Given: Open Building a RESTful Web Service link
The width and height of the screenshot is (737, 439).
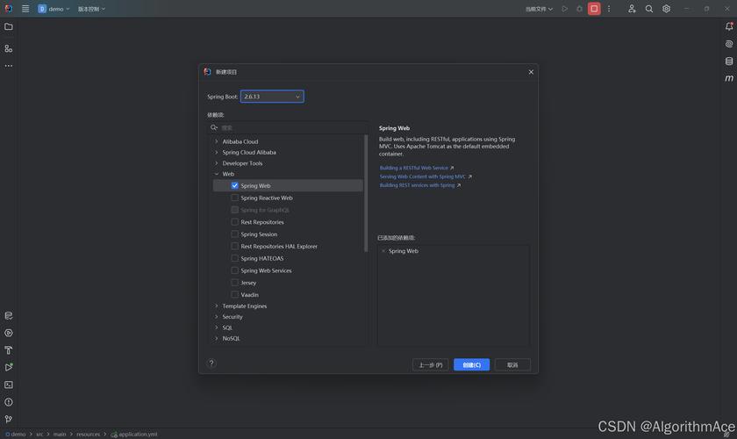Looking at the screenshot, I should 413,168.
